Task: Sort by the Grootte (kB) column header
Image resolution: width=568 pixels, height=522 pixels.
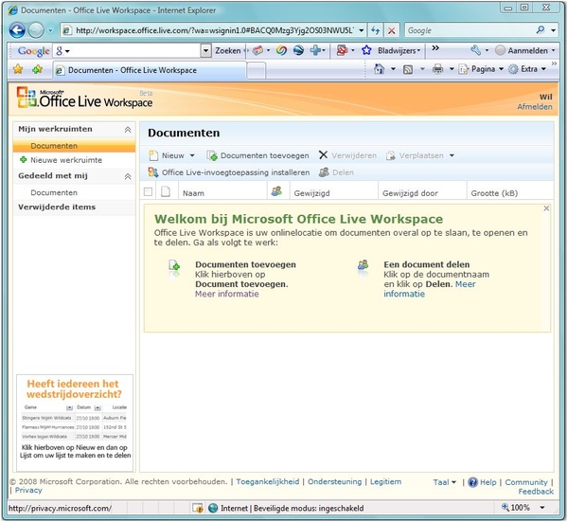Action: coord(494,193)
